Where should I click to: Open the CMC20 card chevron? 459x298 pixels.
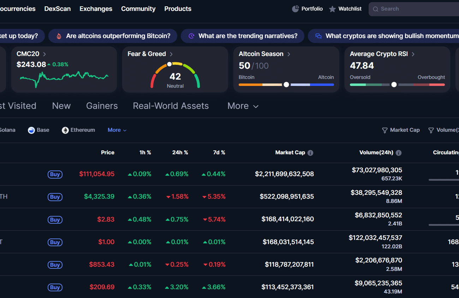(44, 54)
